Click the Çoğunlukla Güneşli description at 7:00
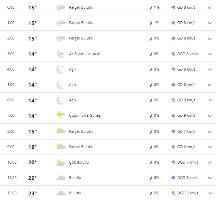Viewport: 216px width, 201px height. tap(85, 116)
